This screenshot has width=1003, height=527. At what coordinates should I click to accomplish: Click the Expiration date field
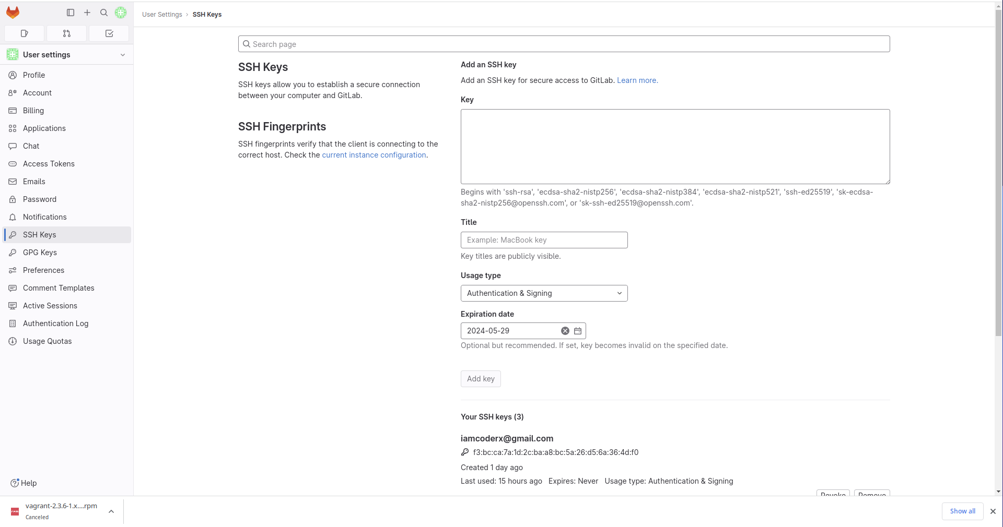(523, 331)
